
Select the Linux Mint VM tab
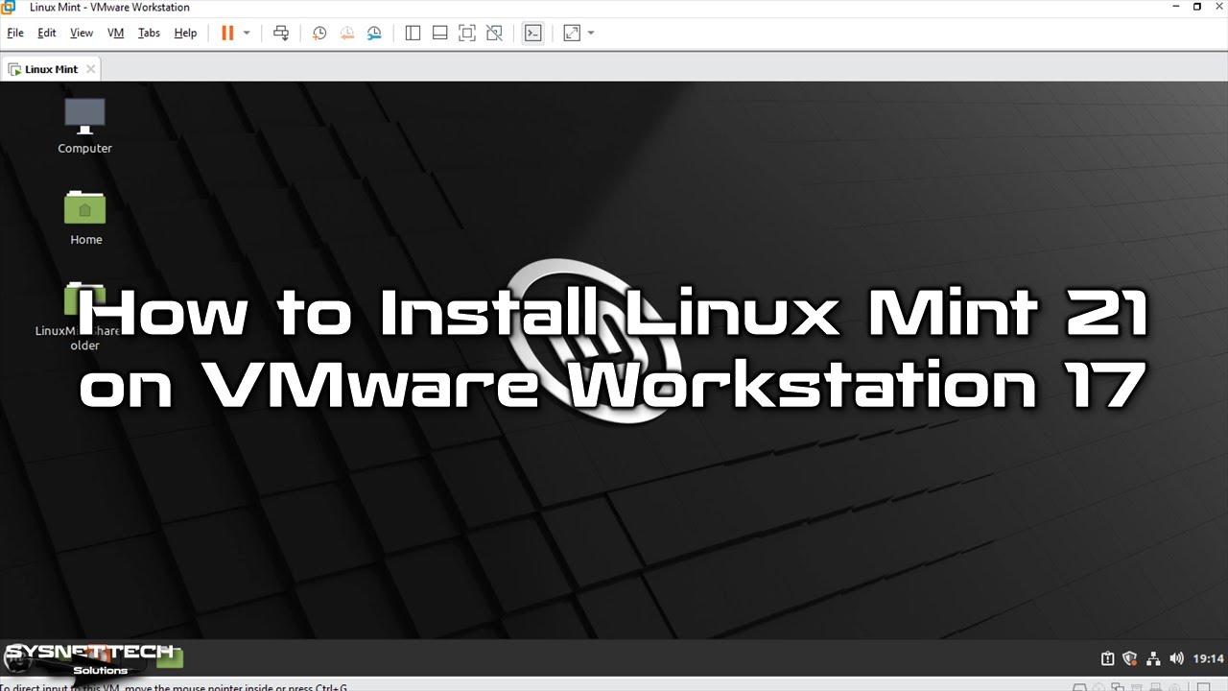[52, 69]
